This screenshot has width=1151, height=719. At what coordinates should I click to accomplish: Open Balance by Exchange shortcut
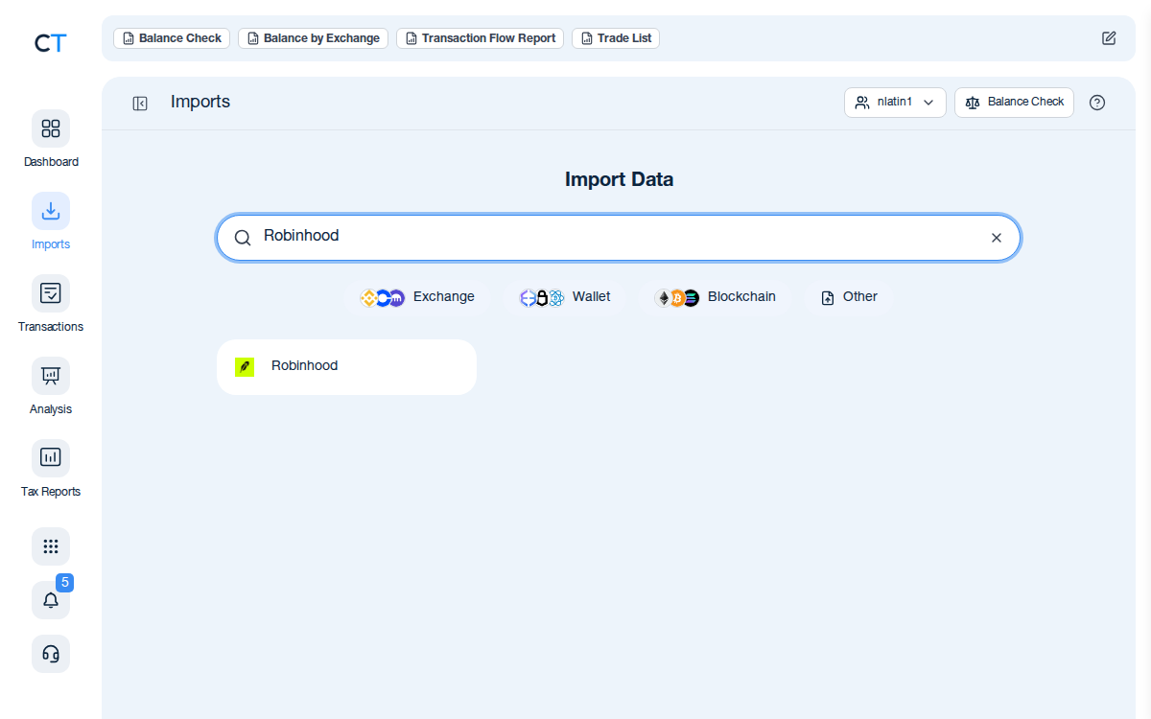point(313,38)
